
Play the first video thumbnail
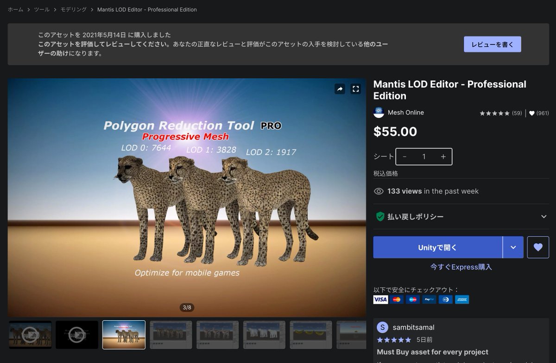[x=30, y=335]
